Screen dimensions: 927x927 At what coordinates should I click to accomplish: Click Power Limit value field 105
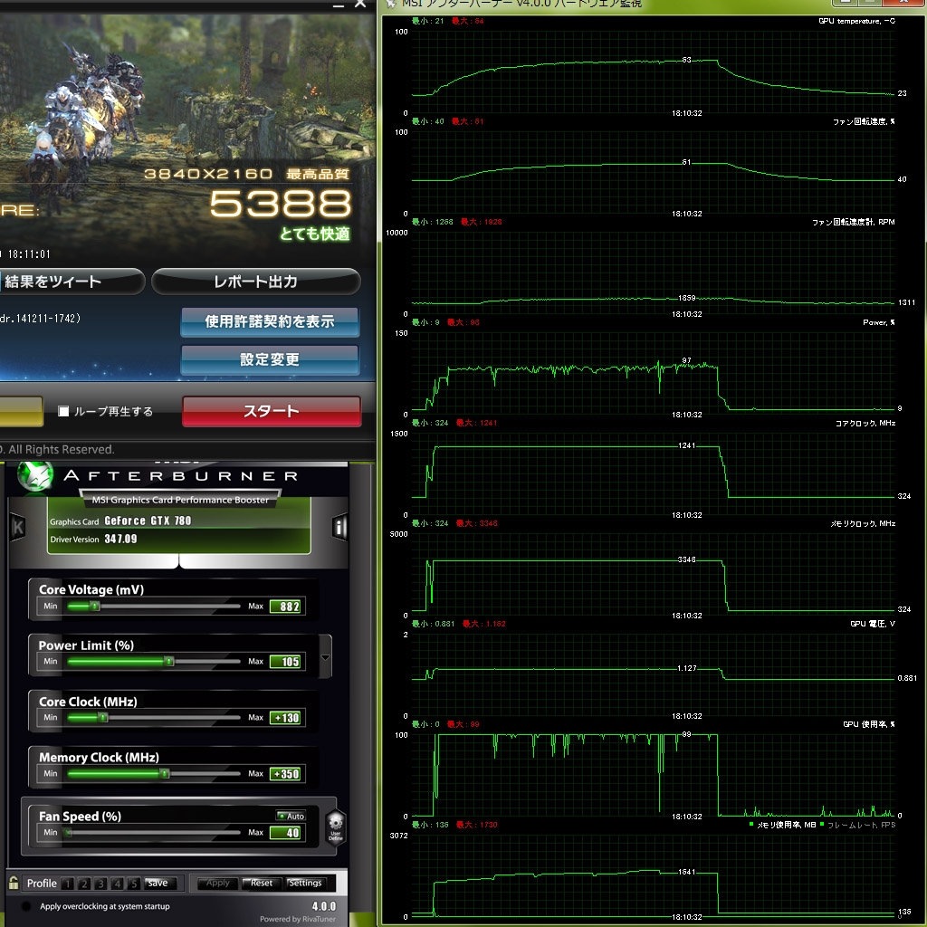pyautogui.click(x=285, y=662)
